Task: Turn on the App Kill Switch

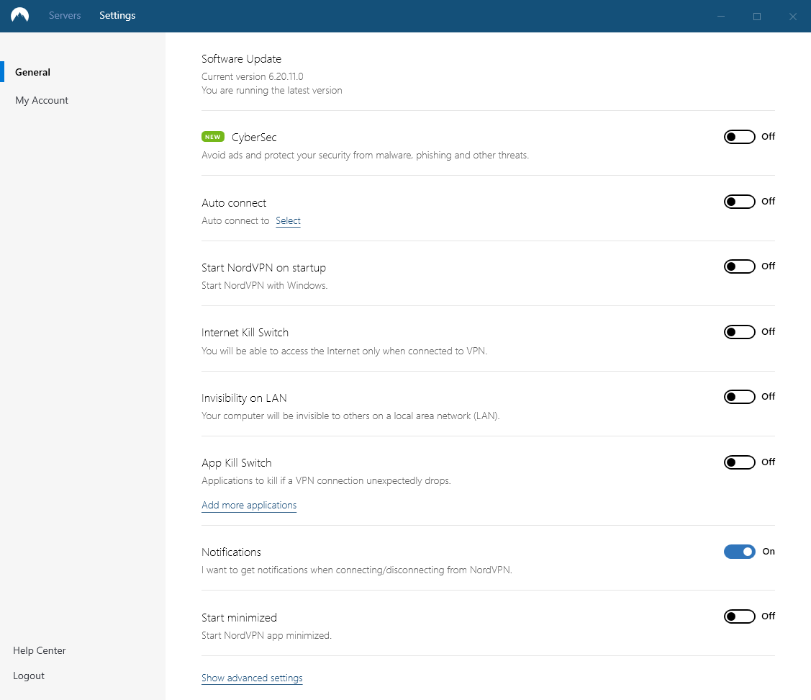Action: click(739, 462)
